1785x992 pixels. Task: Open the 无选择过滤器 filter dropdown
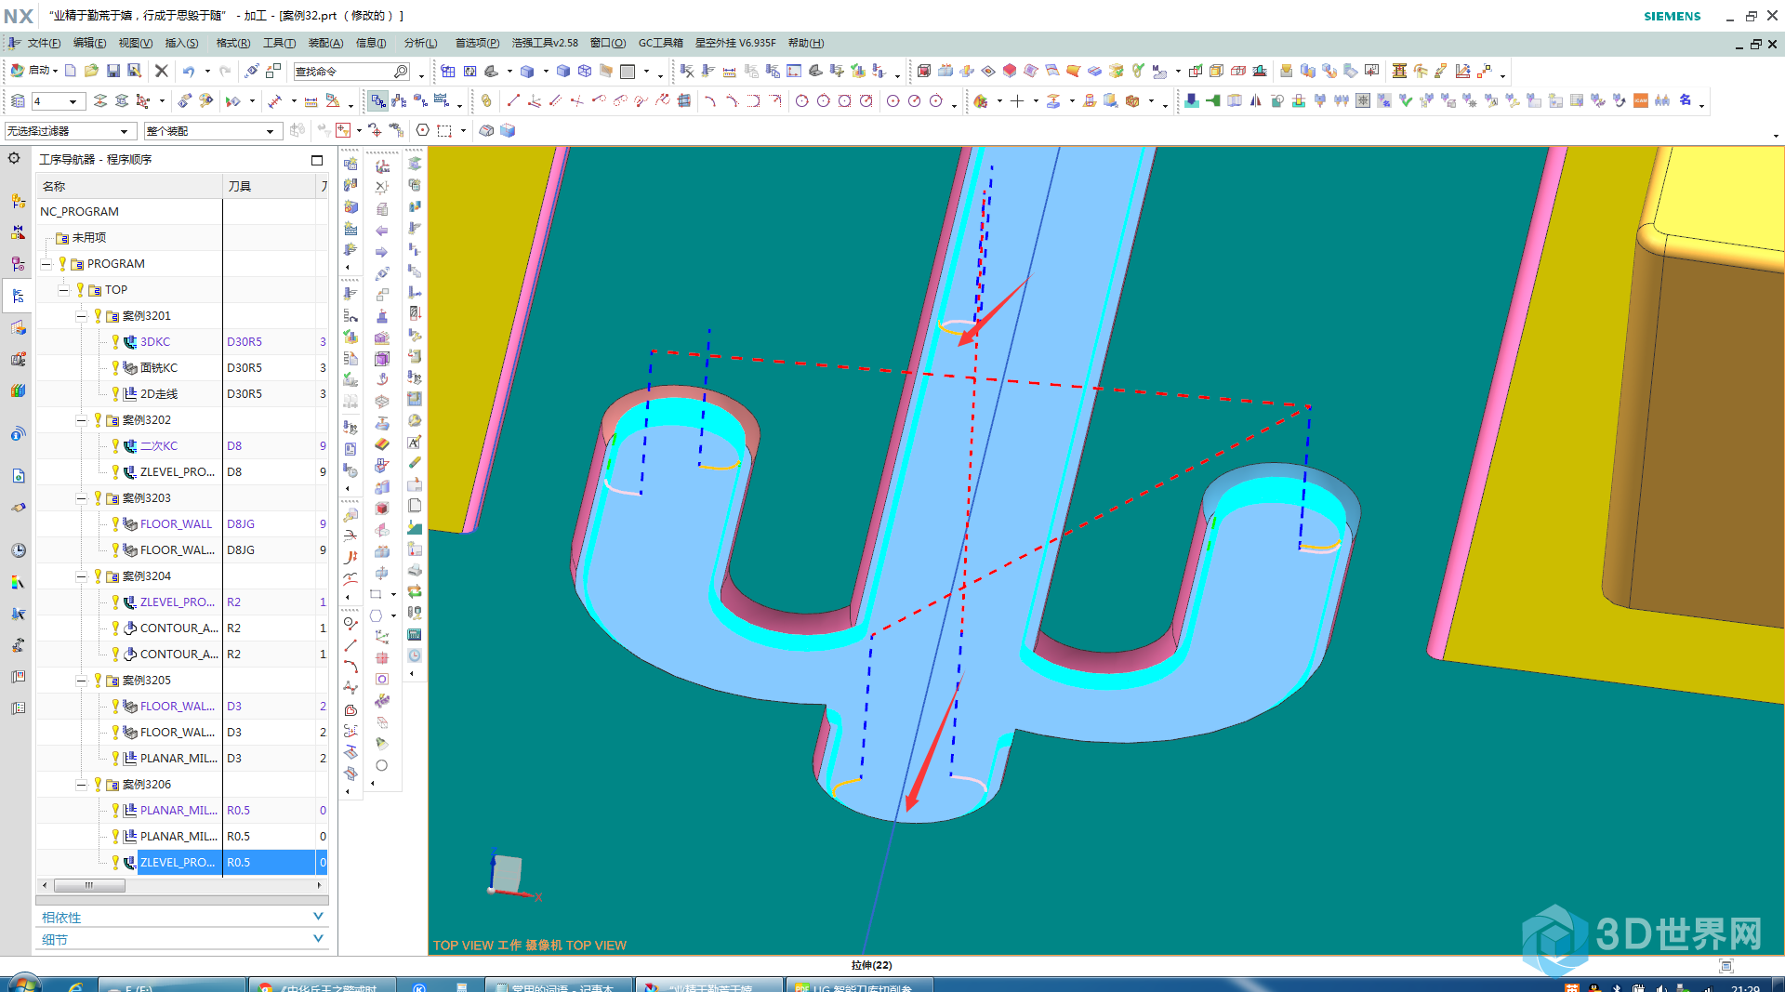pyautogui.click(x=71, y=131)
